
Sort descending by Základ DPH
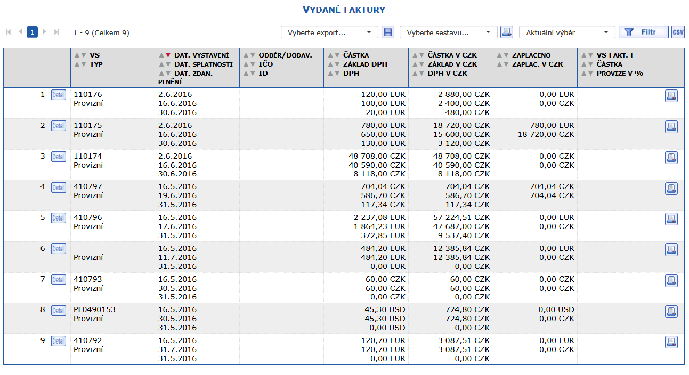(337, 64)
